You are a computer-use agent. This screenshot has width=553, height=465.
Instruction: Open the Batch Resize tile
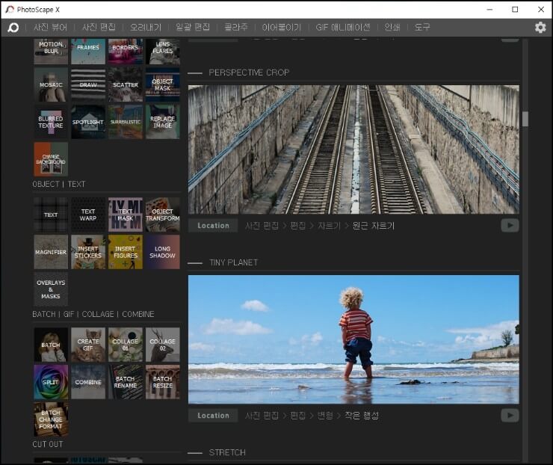tap(163, 382)
